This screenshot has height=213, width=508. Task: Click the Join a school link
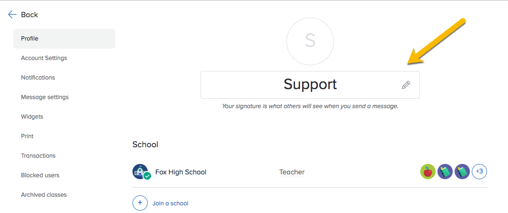(x=171, y=203)
